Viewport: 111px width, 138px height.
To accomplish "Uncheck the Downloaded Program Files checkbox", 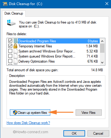I will point(10,41).
